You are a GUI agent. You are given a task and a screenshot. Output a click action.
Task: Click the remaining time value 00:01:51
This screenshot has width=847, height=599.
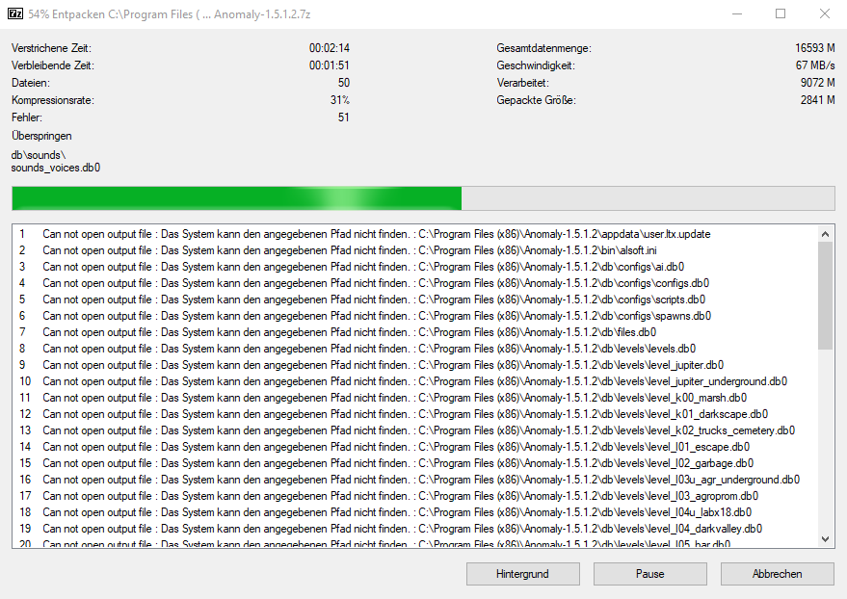point(329,65)
